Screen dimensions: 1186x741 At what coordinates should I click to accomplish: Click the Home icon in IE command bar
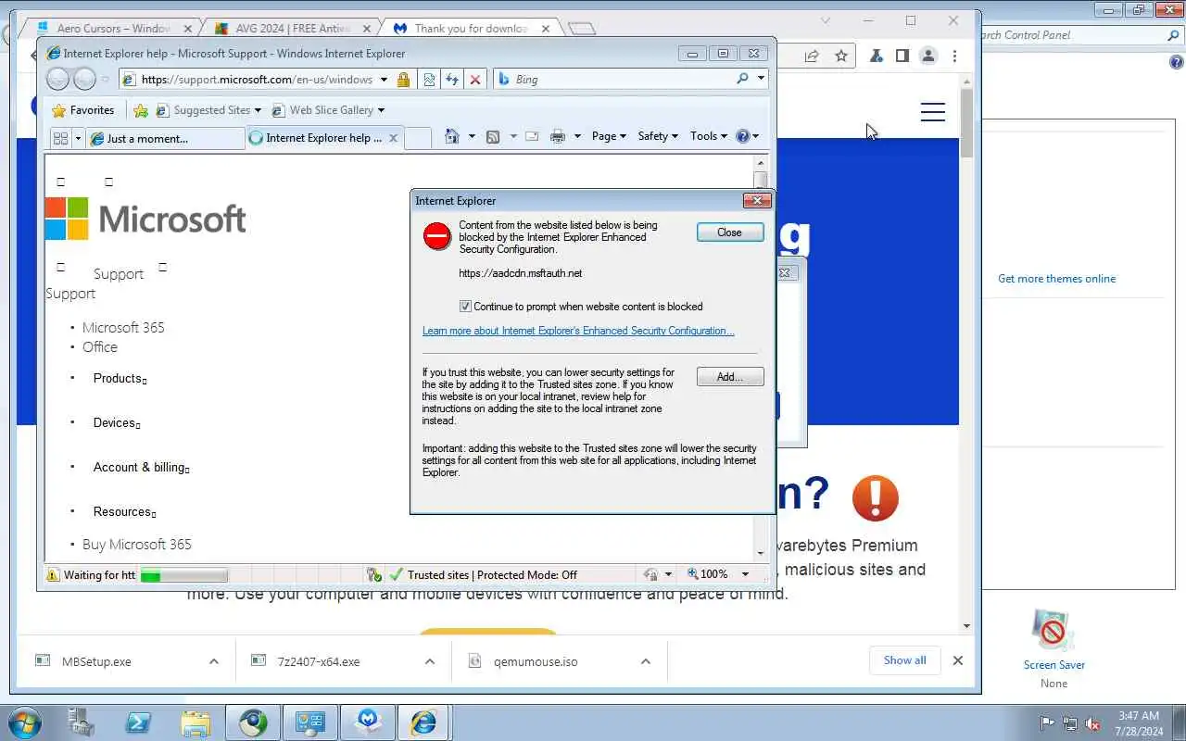pyautogui.click(x=451, y=136)
